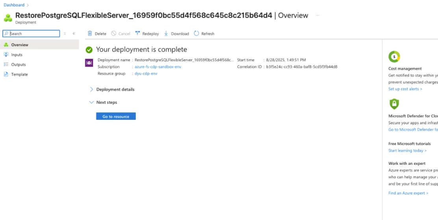Viewport: 438px width, 220px height.
Task: Collapse the sidebar with double chevron
Action: tap(74, 34)
